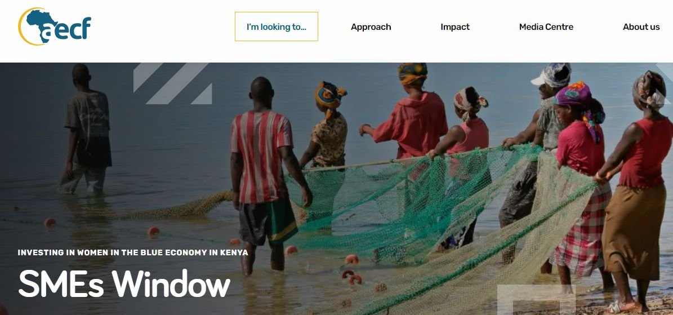Click the man in the red striped shirt
This screenshot has height=315, width=673.
(265, 172)
